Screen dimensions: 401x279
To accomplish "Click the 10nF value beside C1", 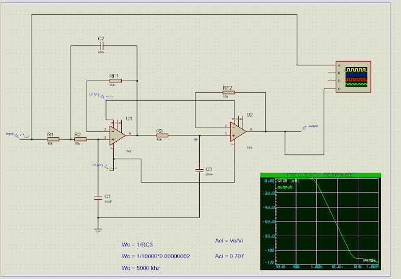I will click(x=108, y=201).
